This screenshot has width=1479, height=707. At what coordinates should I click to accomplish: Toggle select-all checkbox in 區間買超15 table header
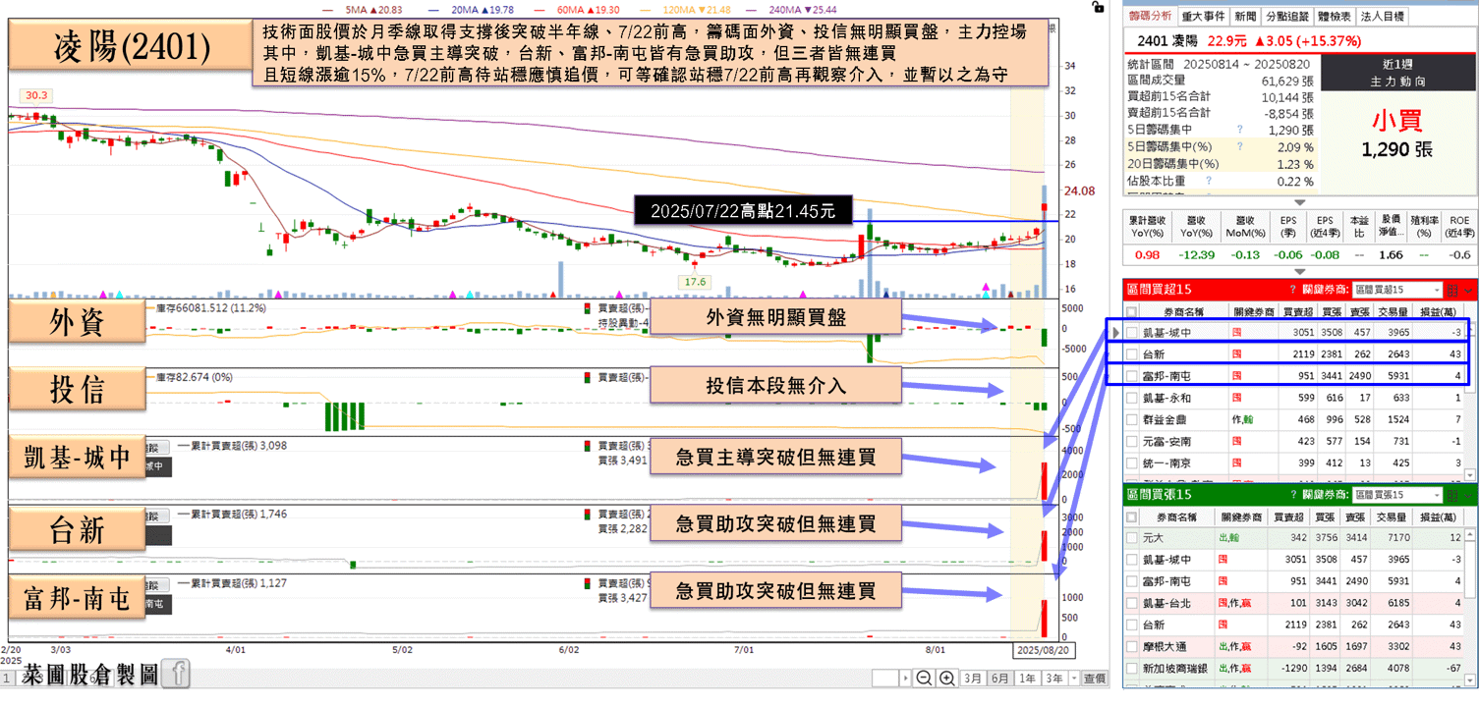pos(1131,311)
